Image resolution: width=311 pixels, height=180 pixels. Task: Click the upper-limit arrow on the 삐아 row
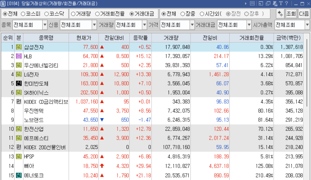(102, 166)
